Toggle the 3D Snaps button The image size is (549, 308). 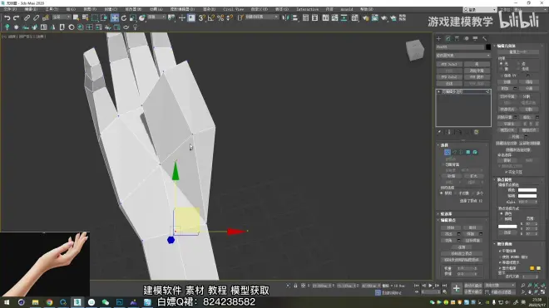[201, 17]
